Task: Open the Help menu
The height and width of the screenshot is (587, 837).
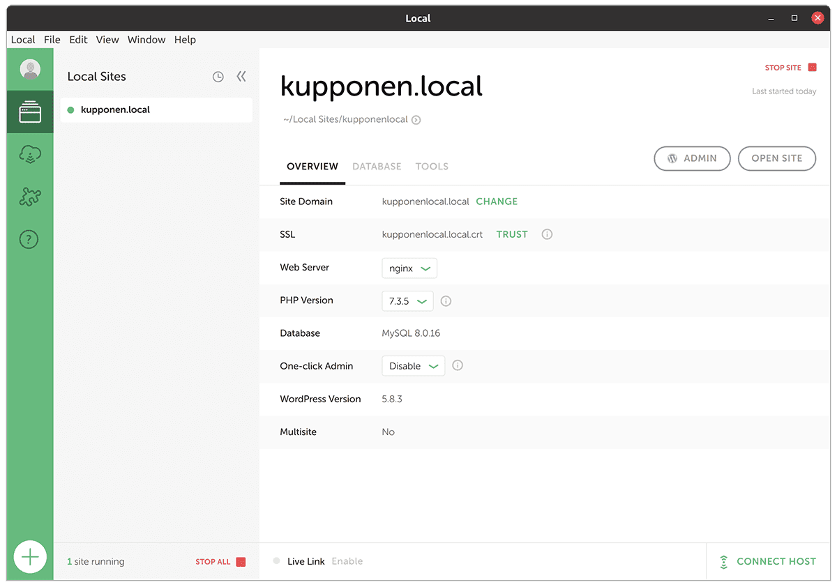Action: click(x=185, y=40)
